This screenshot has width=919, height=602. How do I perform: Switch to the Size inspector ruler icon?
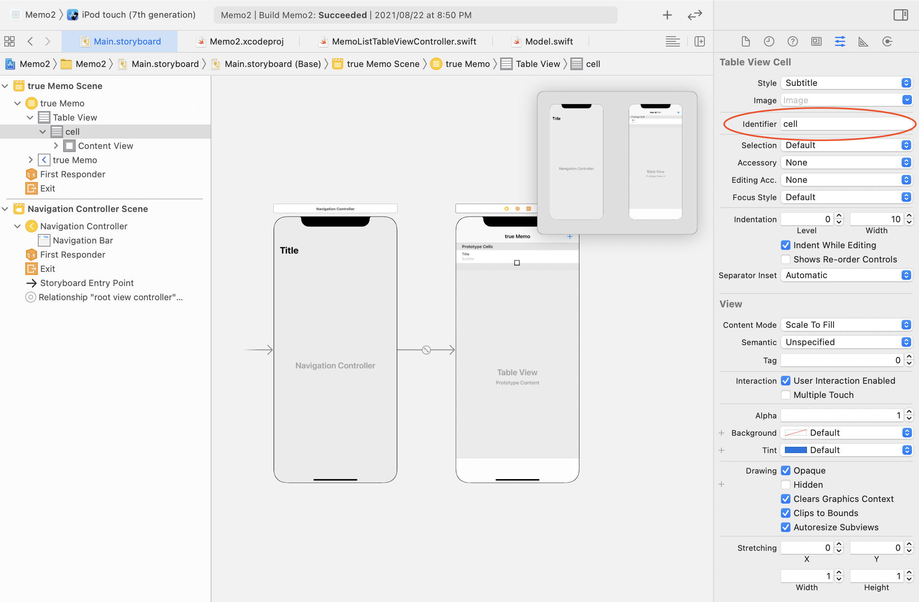(x=863, y=41)
